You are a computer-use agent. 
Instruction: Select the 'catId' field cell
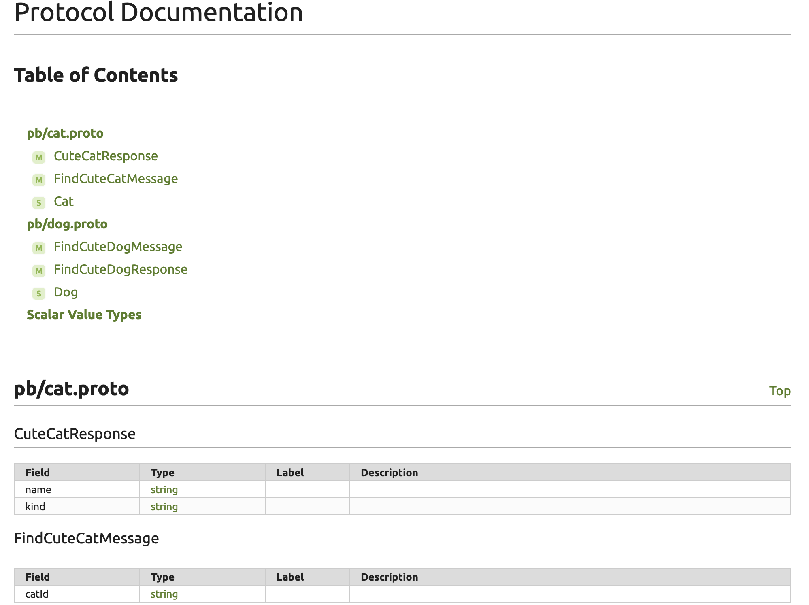tap(77, 594)
